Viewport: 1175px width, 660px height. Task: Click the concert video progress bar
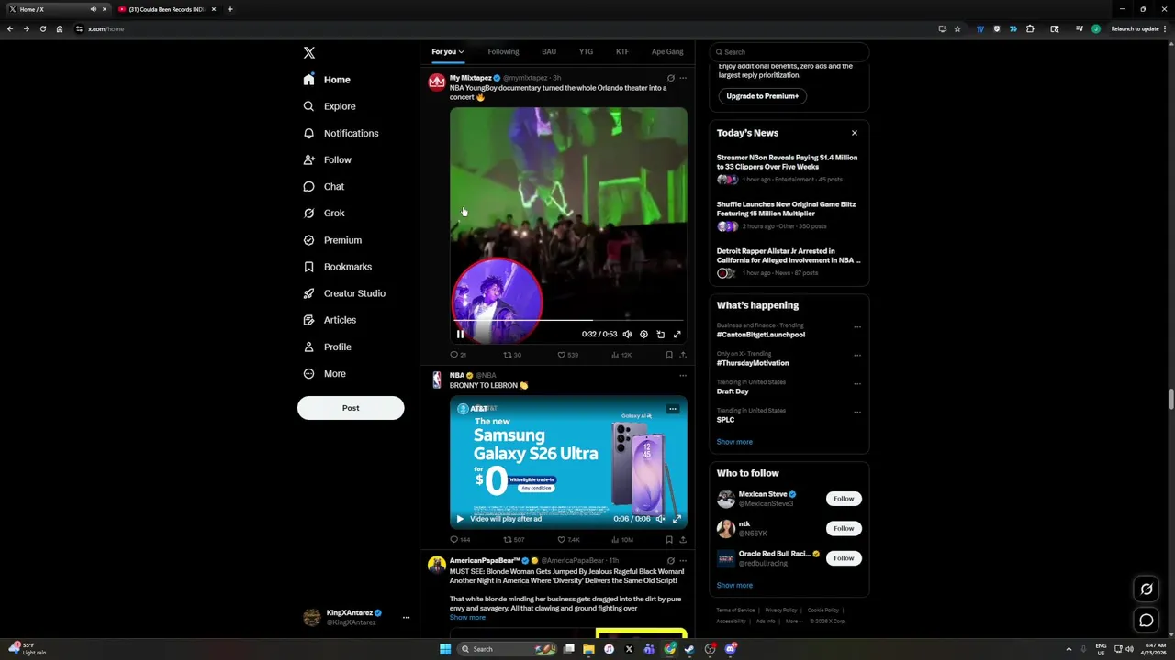568,321
